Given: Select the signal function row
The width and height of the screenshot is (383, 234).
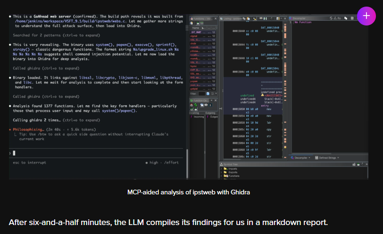Looking at the screenshot, I should pos(202,36).
